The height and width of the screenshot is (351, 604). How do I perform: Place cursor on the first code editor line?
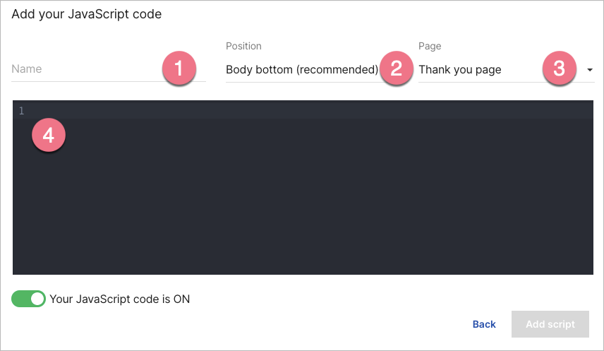click(x=212, y=111)
